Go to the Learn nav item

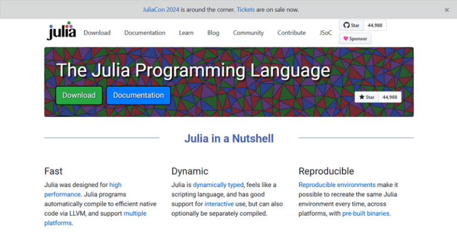click(186, 33)
